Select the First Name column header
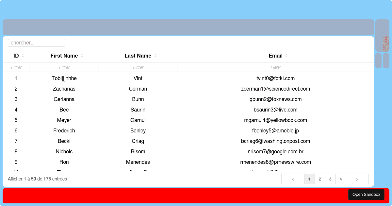This screenshot has width=392, height=206. point(64,56)
